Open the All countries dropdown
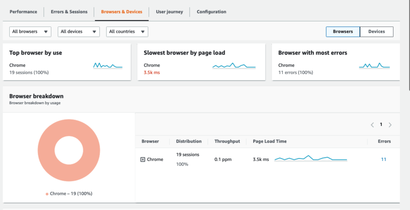Screen dimensions: 410x210 (127, 32)
